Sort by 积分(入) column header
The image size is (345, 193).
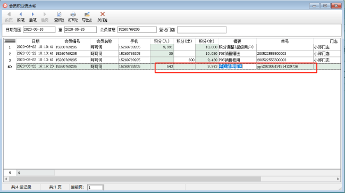click(x=162, y=41)
